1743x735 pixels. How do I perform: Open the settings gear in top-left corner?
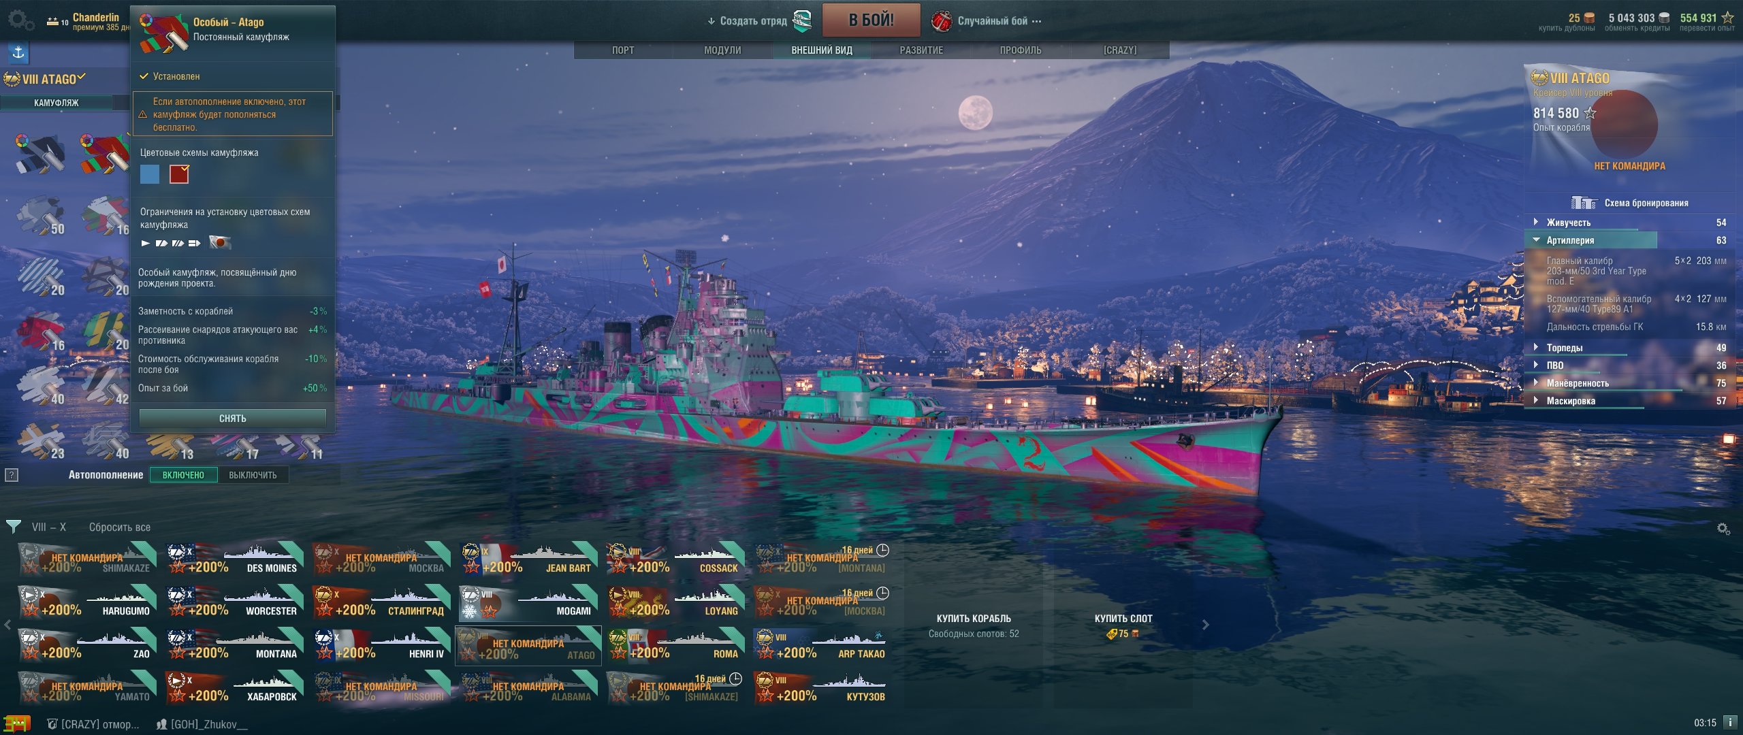(20, 20)
